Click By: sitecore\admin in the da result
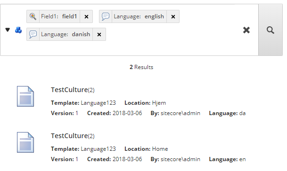Screen dimensions: 287x171 [x=175, y=113]
